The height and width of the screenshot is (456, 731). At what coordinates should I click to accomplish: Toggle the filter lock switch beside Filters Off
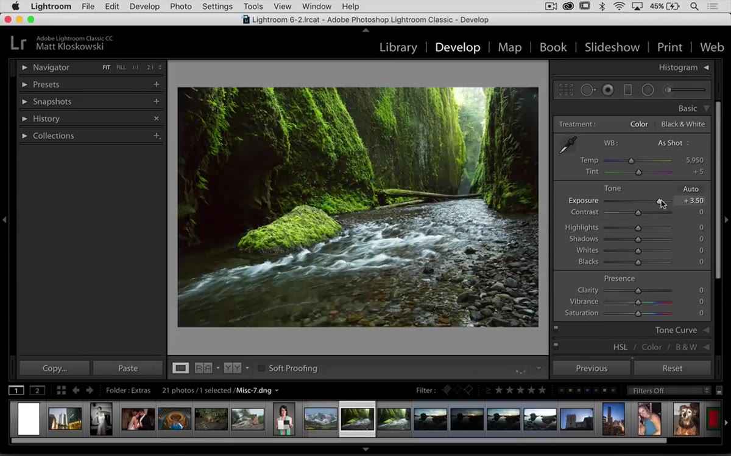719,390
